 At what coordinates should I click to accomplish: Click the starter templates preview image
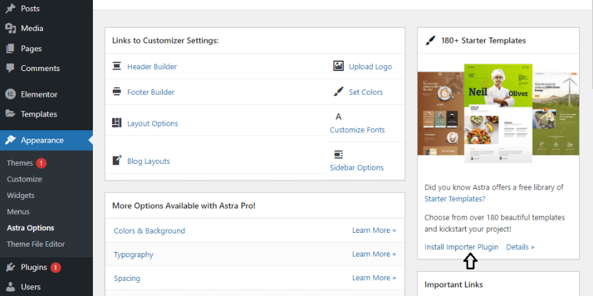pyautogui.click(x=499, y=113)
